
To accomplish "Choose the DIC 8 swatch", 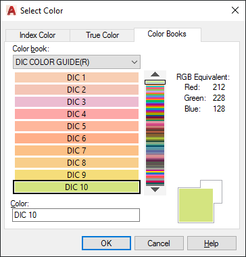I will pyautogui.click(x=76, y=162).
